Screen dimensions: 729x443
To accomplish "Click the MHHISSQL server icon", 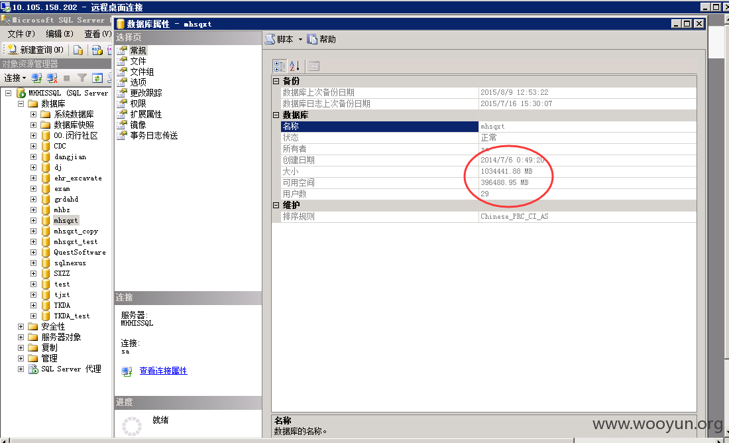I will (x=21, y=93).
